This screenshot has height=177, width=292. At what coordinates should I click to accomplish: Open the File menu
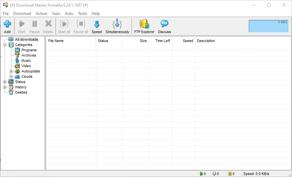pyautogui.click(x=6, y=14)
